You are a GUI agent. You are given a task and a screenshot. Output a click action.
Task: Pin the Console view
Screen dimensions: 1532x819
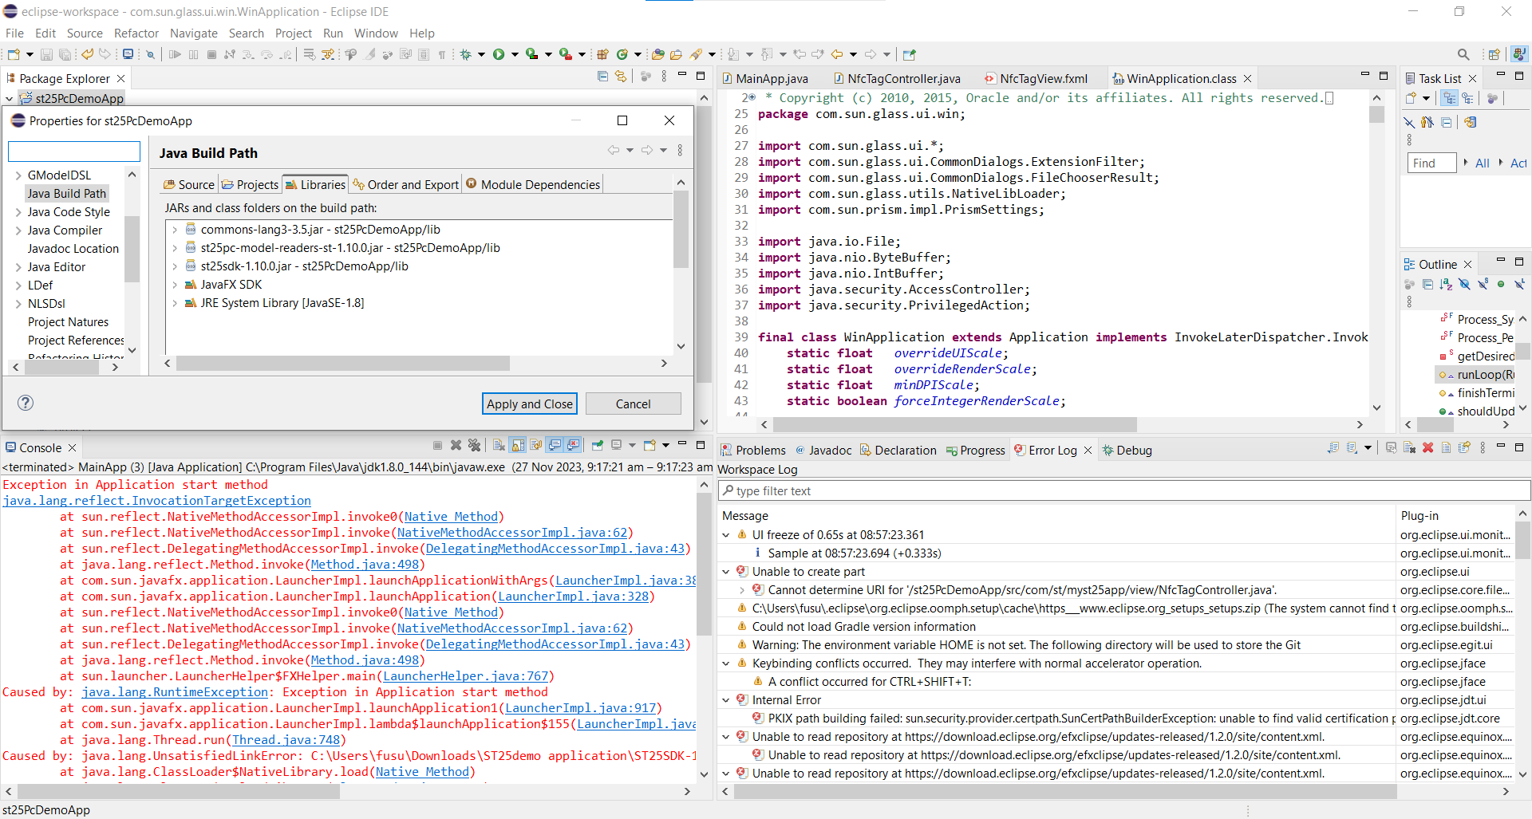[x=597, y=445]
